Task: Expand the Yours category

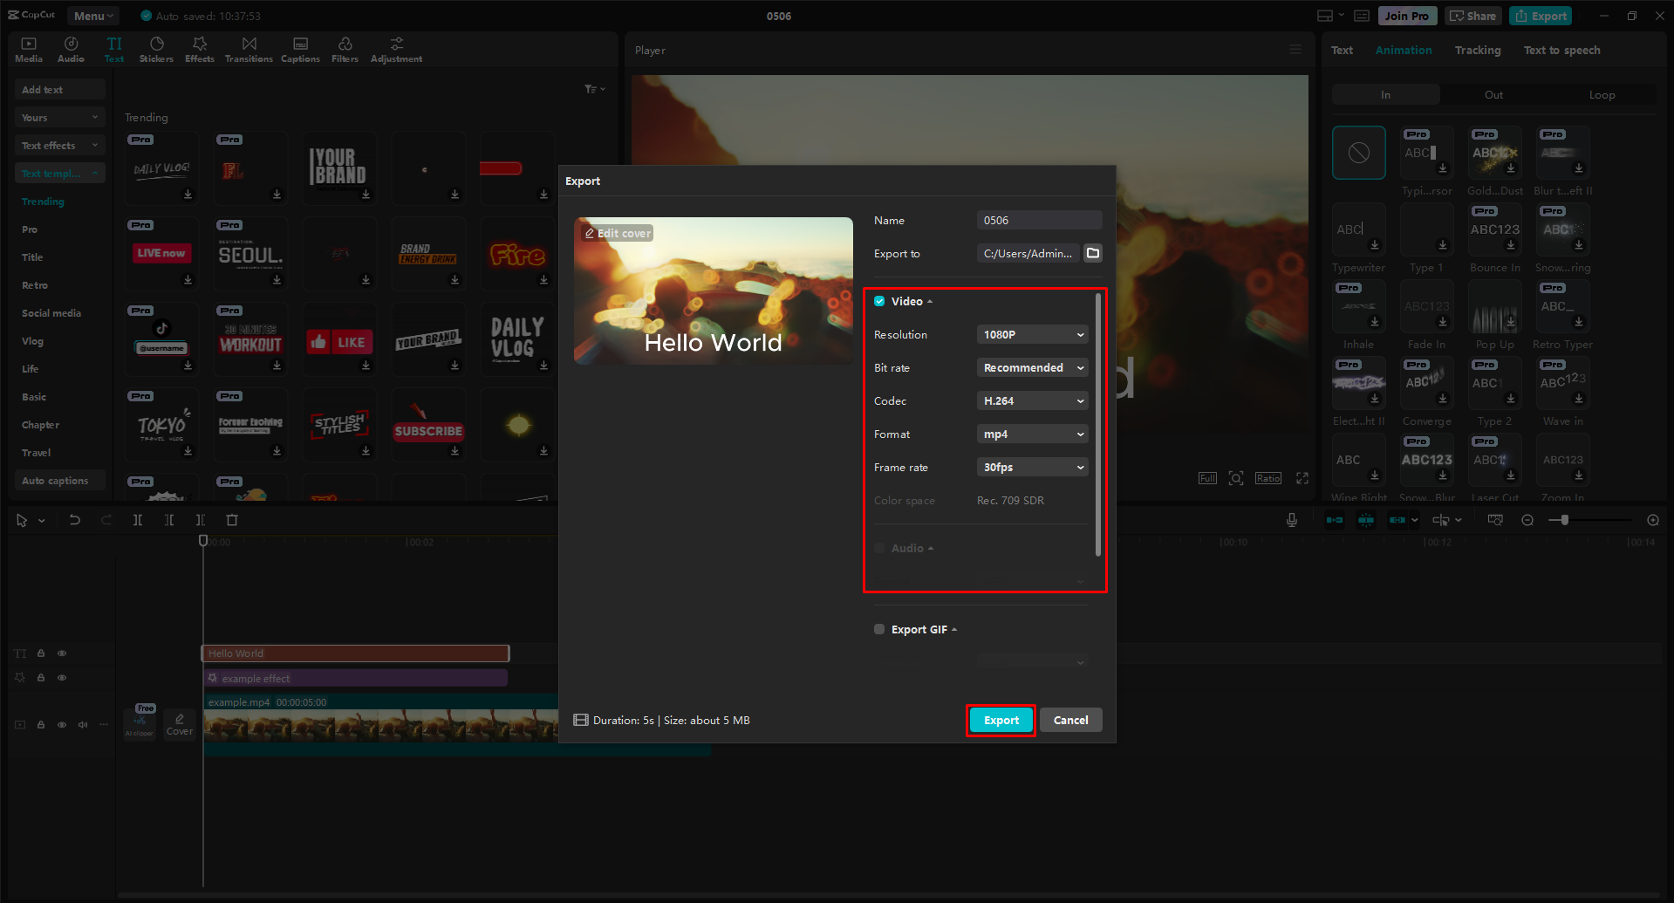Action: coord(59,117)
